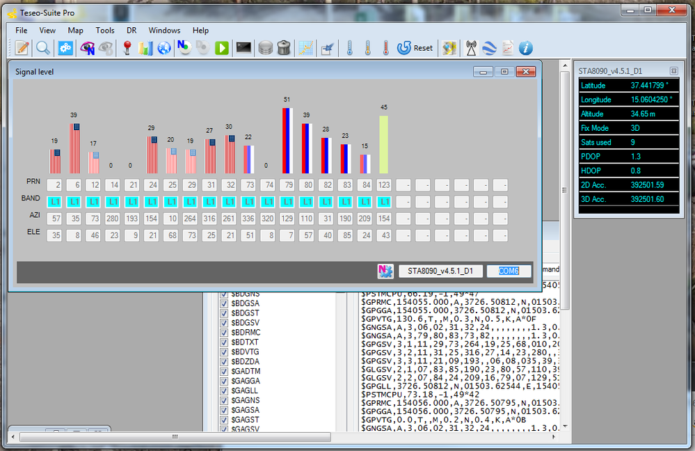The height and width of the screenshot is (451, 695).
Task: Open the blue info icon
Action: coord(526,48)
